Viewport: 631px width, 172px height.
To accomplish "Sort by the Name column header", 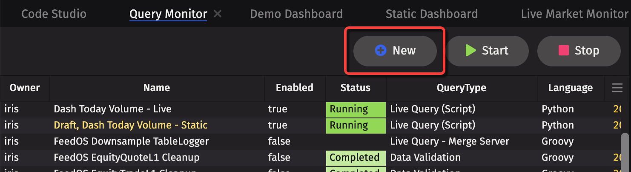I will [x=156, y=88].
